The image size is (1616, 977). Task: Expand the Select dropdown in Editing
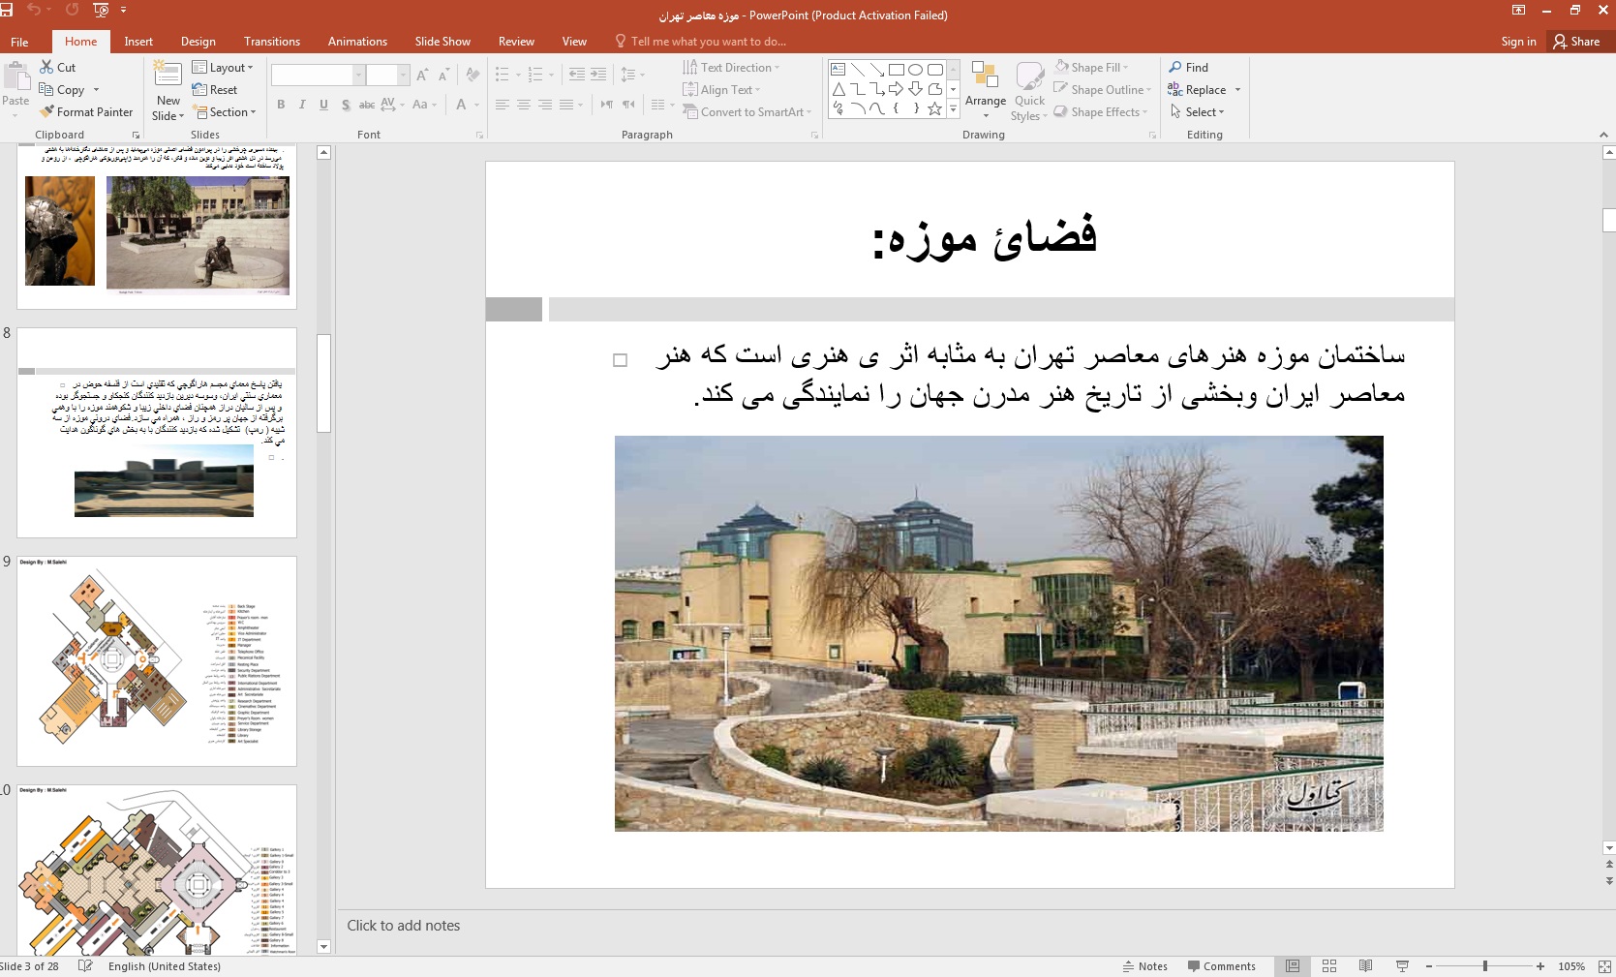click(1198, 112)
